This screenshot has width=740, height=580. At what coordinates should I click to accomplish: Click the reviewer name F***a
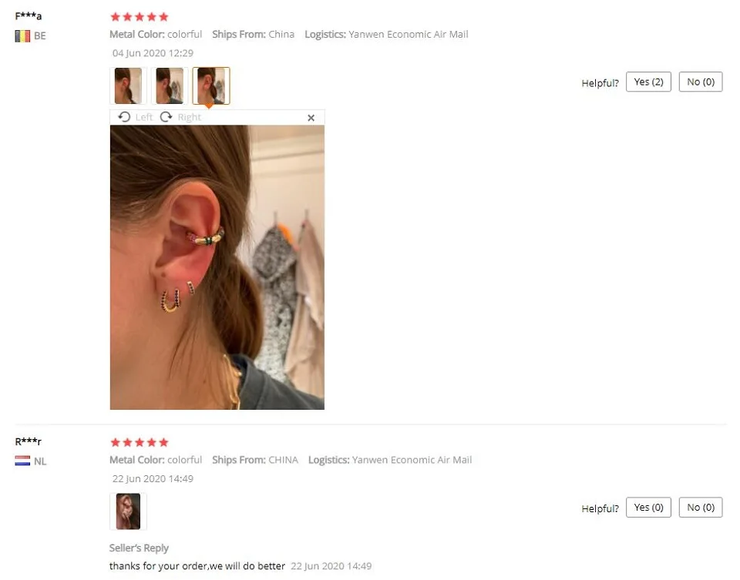pyautogui.click(x=29, y=16)
